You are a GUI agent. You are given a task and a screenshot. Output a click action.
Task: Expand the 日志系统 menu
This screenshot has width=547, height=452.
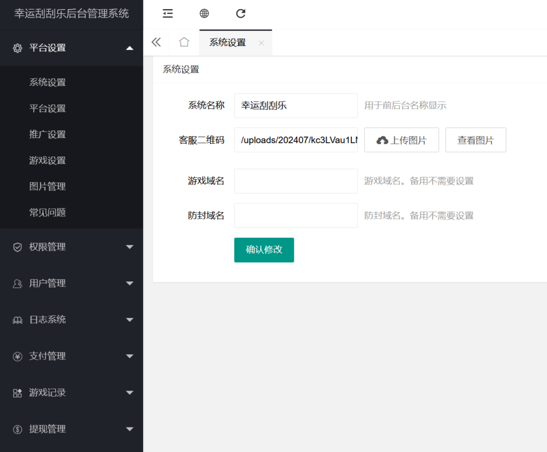point(129,319)
